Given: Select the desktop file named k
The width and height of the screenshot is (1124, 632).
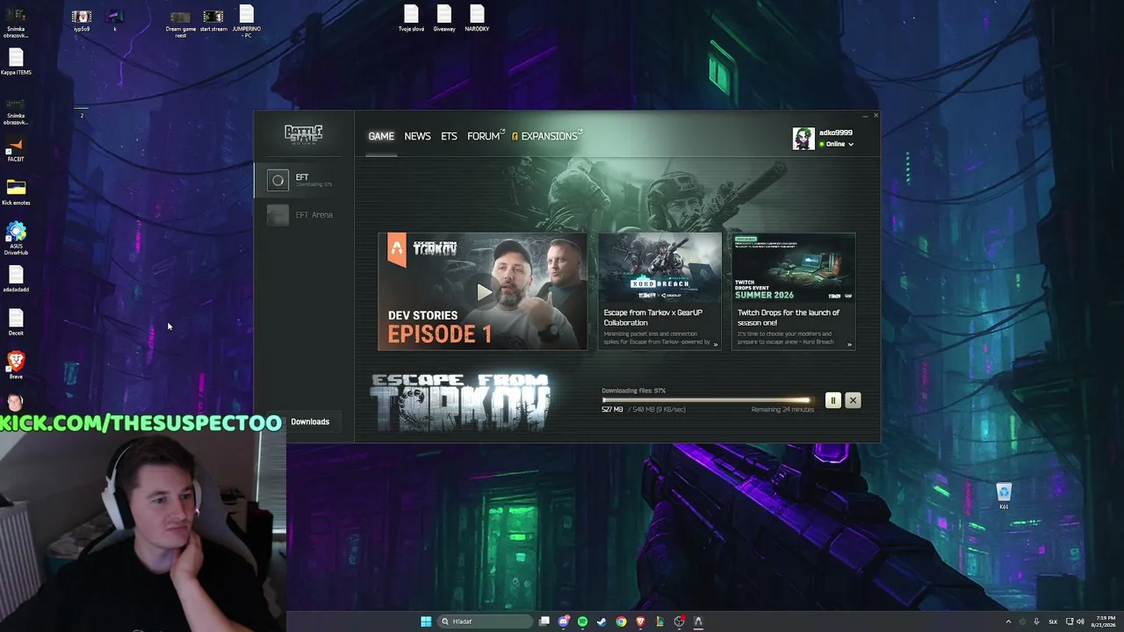Looking at the screenshot, I should tap(114, 21).
